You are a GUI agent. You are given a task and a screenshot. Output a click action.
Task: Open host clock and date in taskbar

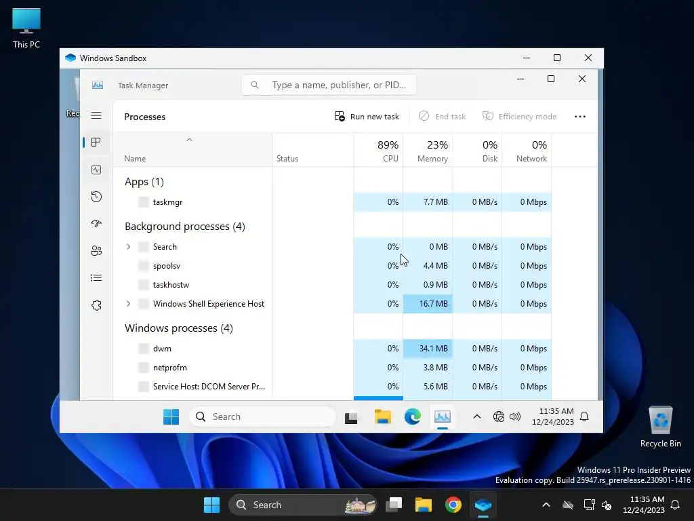click(x=644, y=505)
